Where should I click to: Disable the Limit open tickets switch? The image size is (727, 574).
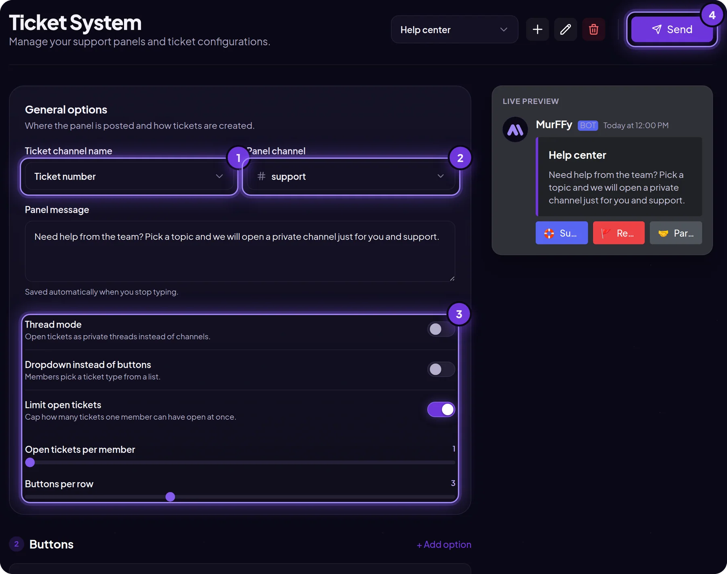(441, 410)
